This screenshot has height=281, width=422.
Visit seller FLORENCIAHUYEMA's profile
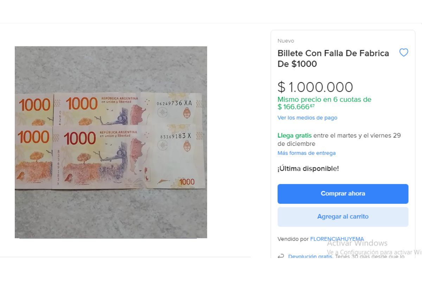337,239
